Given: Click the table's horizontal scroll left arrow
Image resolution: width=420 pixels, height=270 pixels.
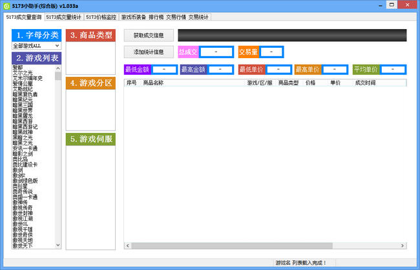Looking at the screenshot, I should click(x=128, y=245).
